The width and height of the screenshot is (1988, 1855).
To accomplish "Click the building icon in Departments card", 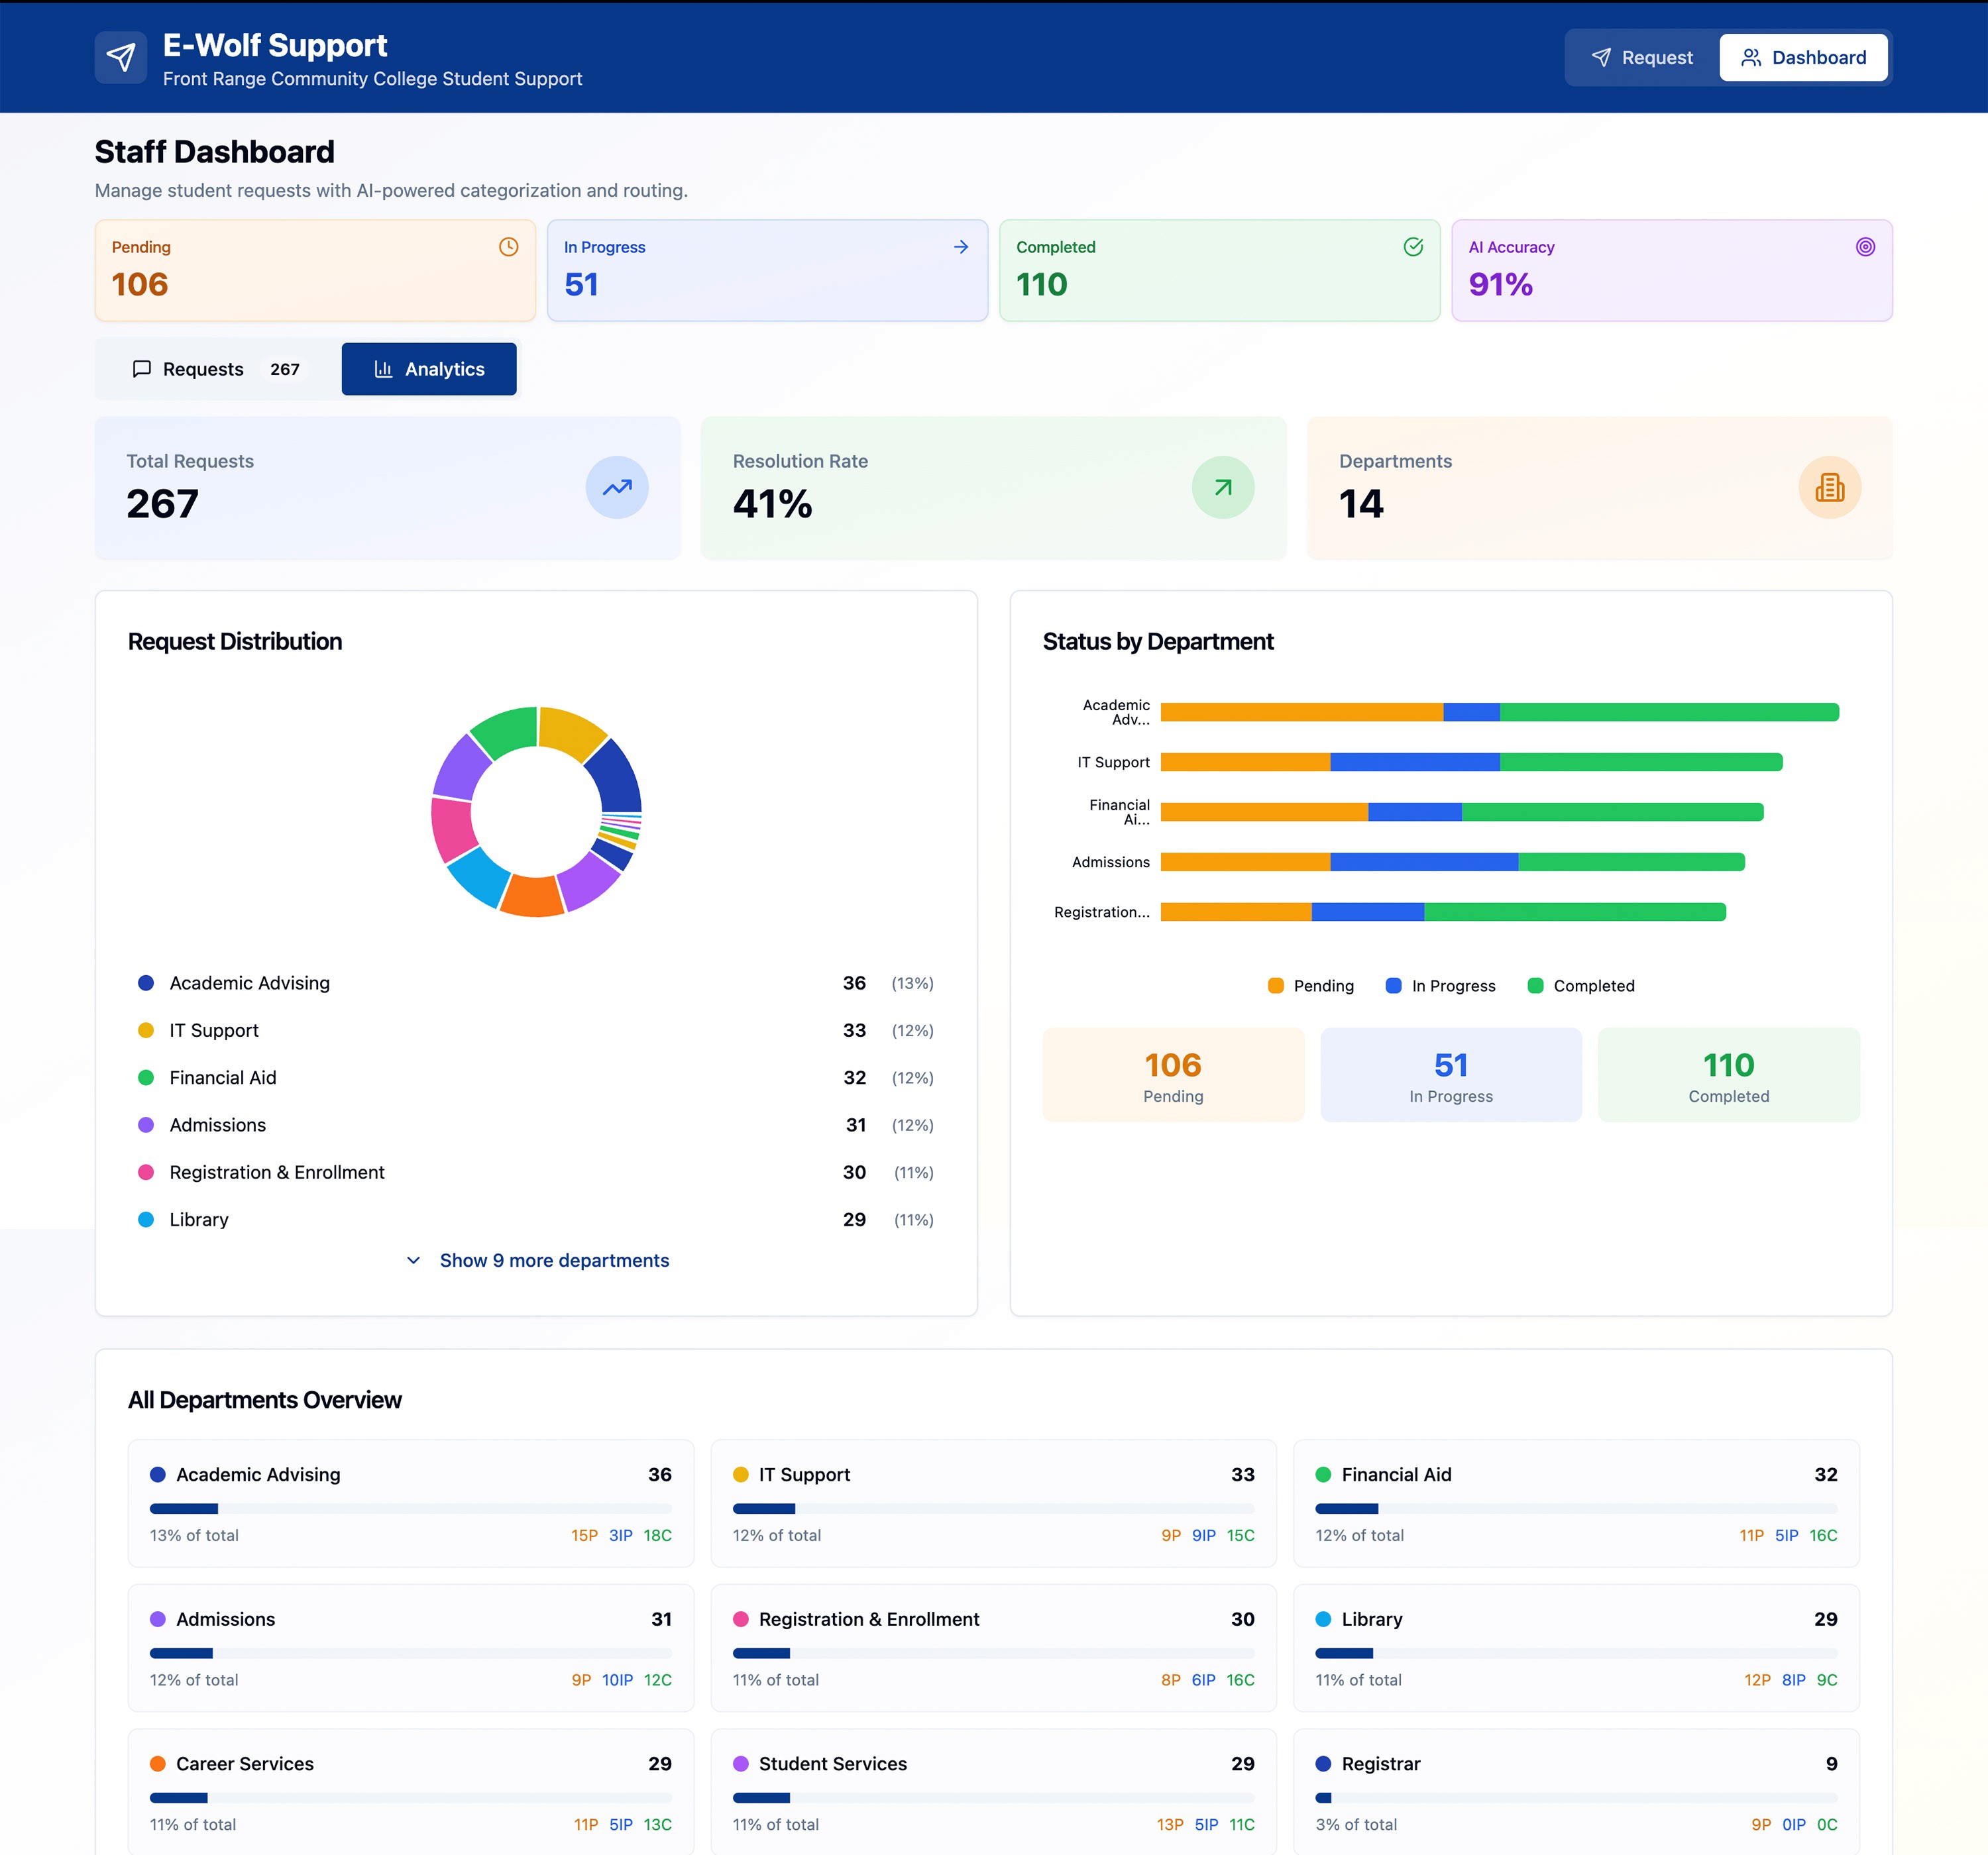I will pyautogui.click(x=1829, y=488).
